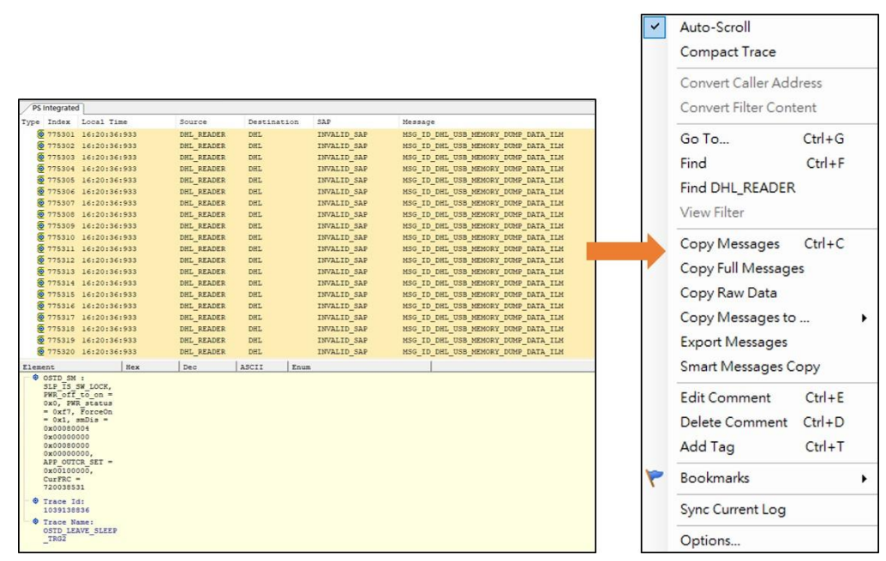Click the type icon of row 775312
This screenshot has height=561, width=886.
coord(40,260)
